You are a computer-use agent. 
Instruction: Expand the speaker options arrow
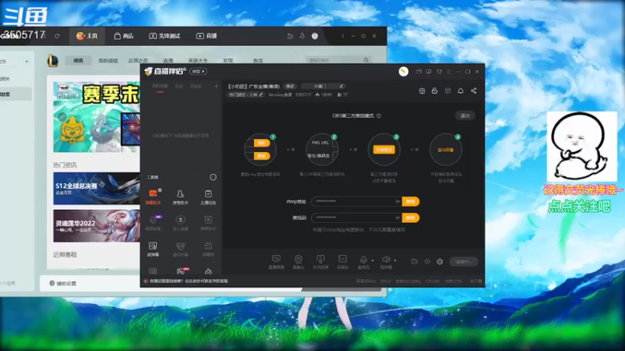pyautogui.click(x=395, y=261)
